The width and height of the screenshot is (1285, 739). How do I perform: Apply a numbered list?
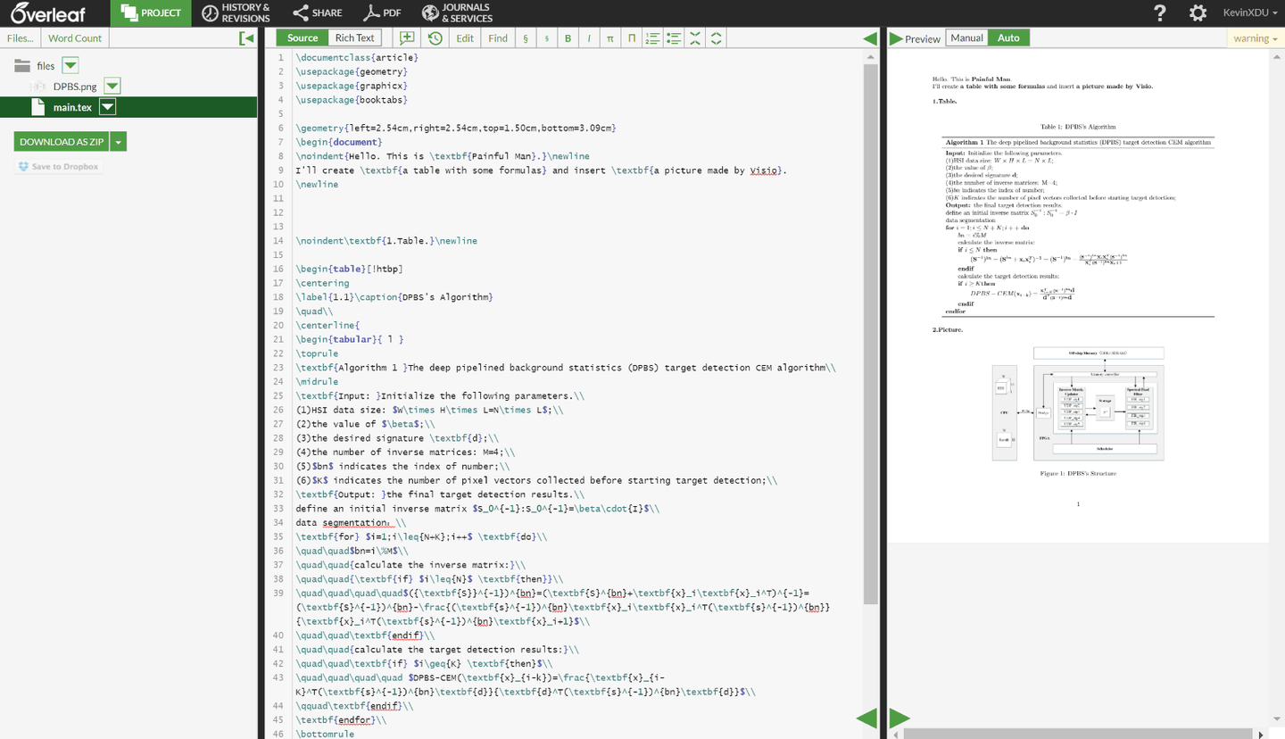pos(652,38)
